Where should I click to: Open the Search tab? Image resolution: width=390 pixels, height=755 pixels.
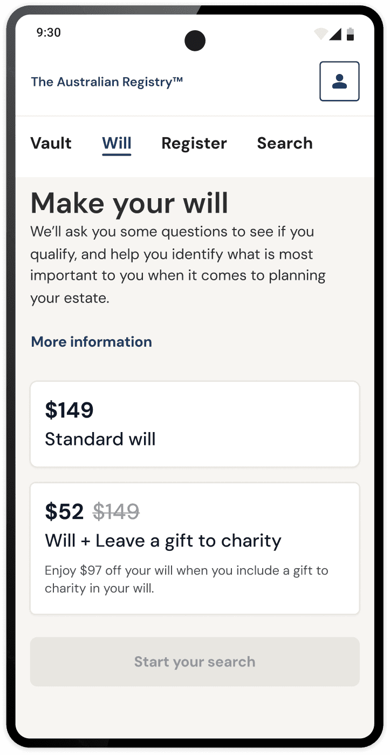click(285, 143)
